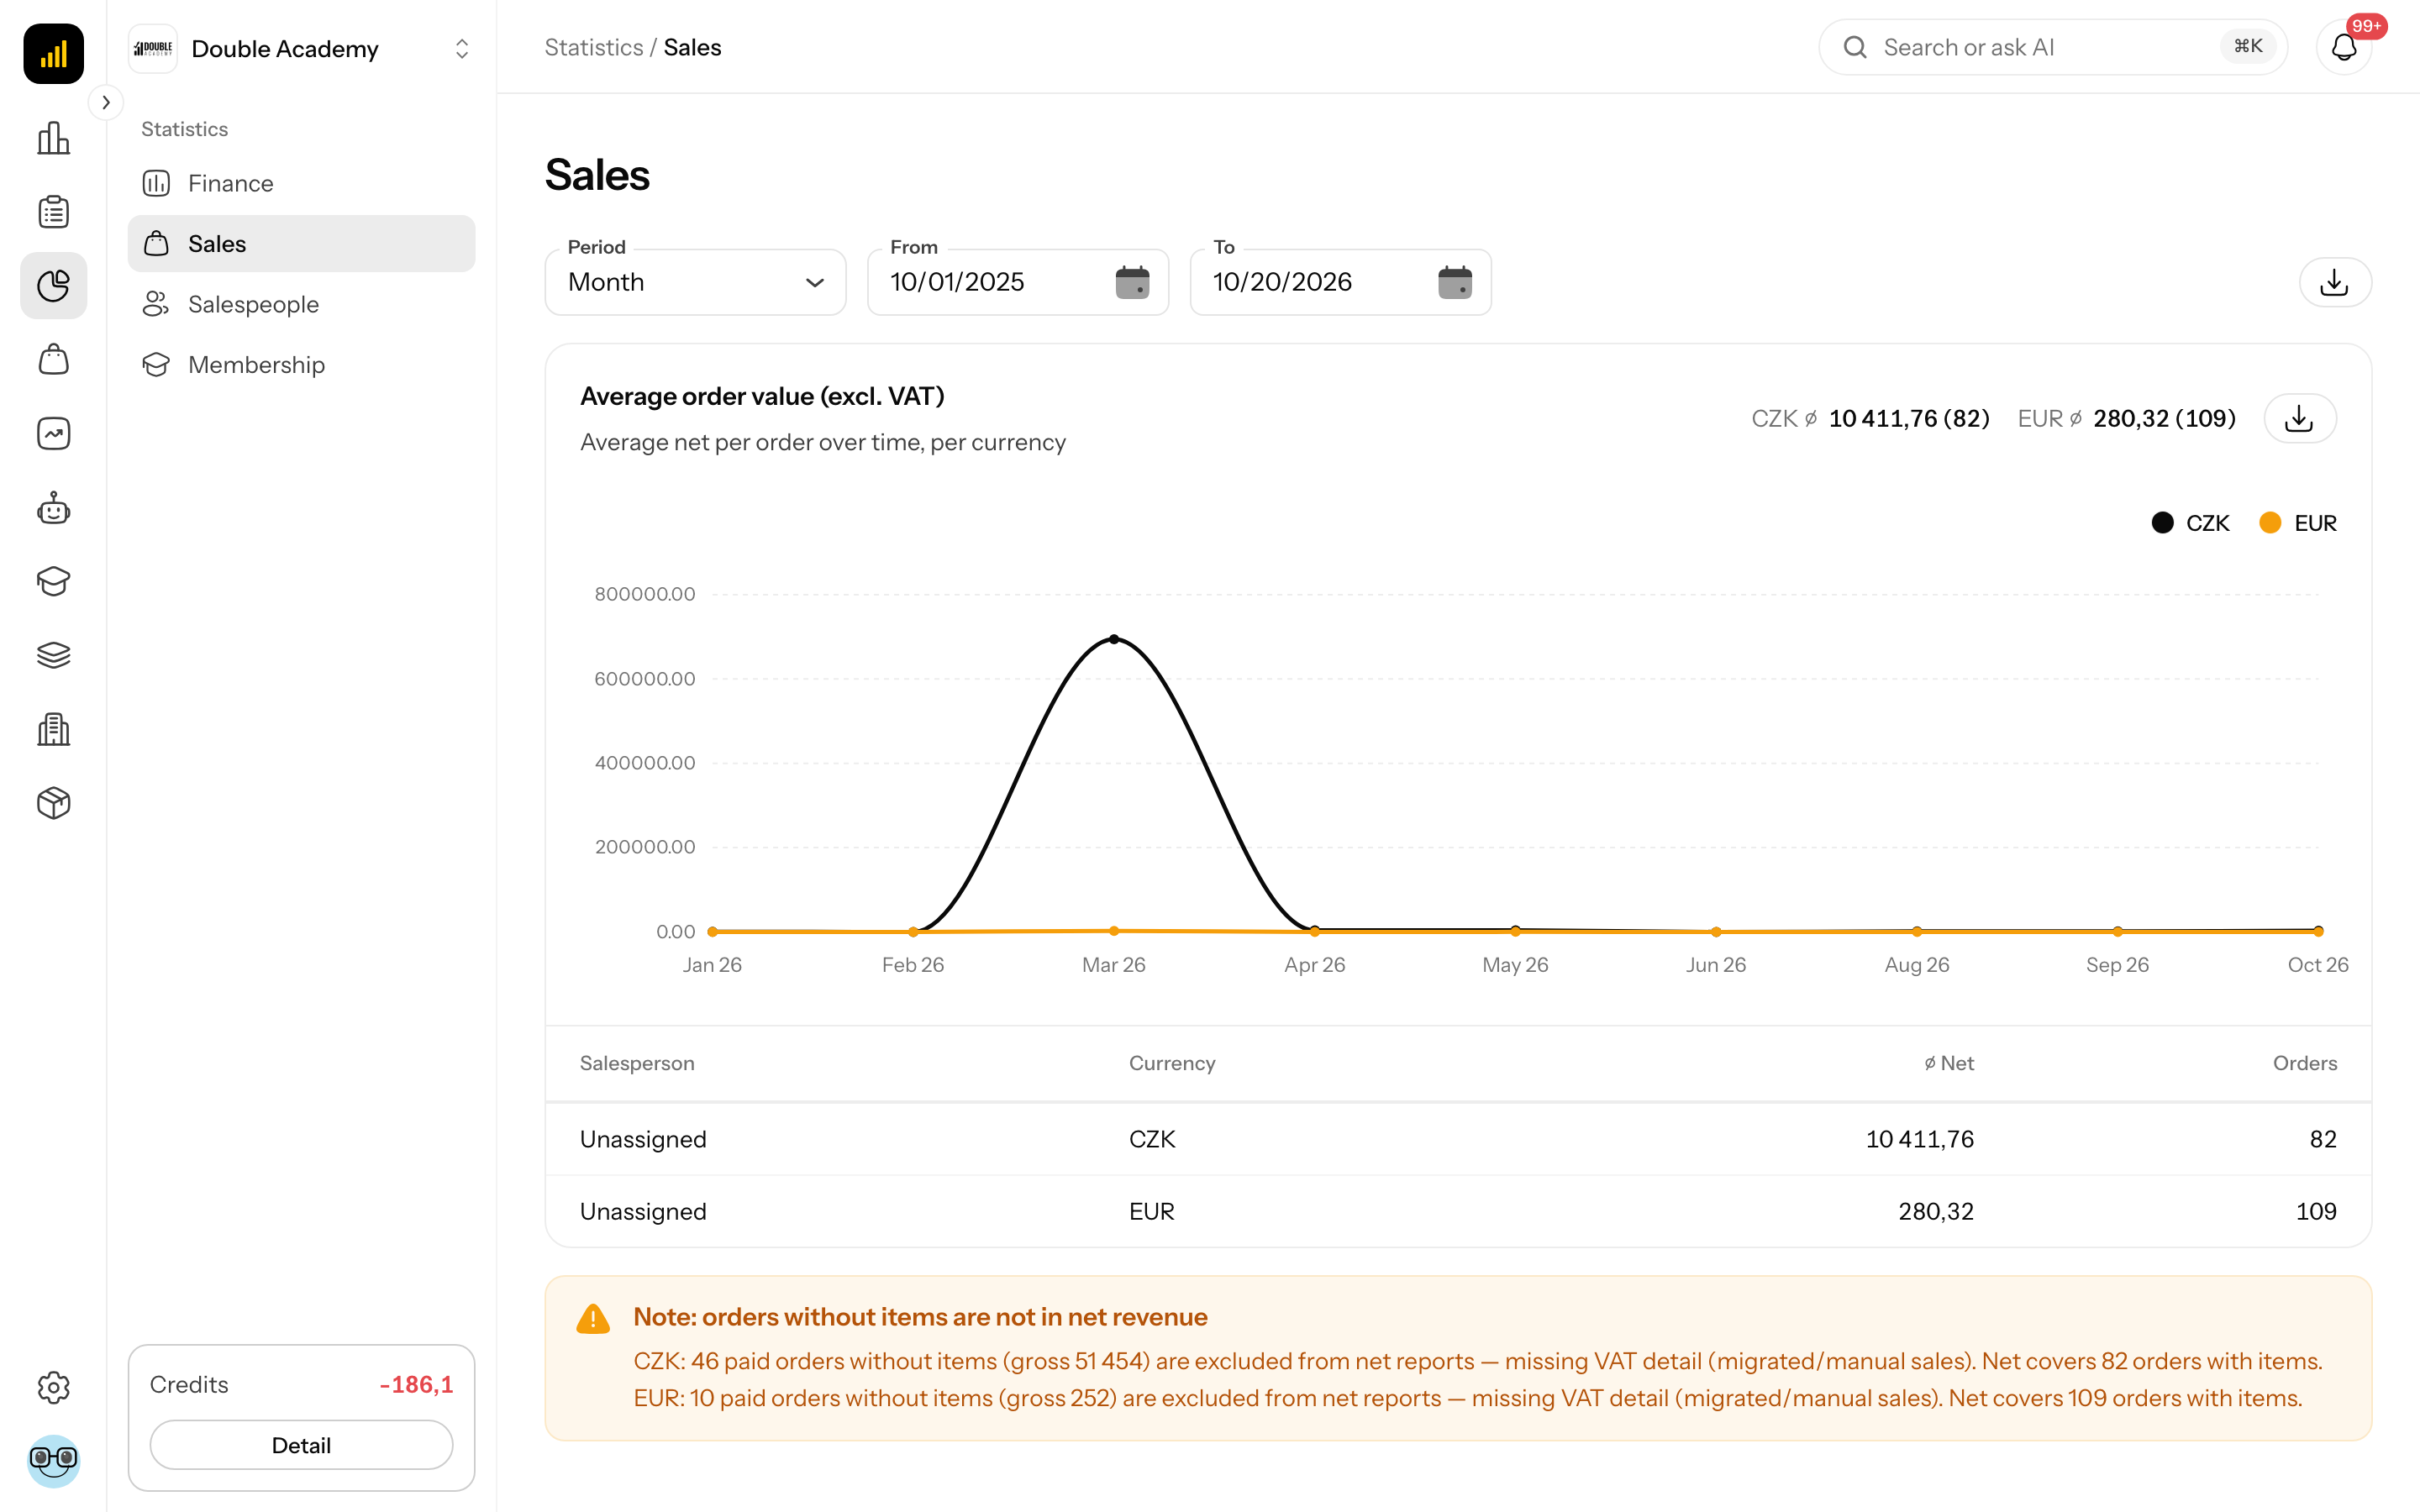The image size is (2420, 1512).
Task: Click the Credits Detail button
Action: pyautogui.click(x=301, y=1445)
